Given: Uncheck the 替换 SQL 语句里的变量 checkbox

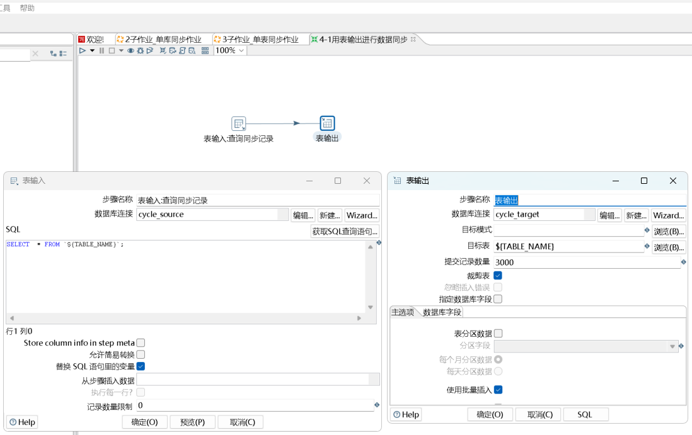Looking at the screenshot, I should coord(141,366).
